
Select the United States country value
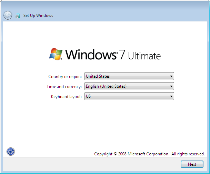tap(98, 76)
